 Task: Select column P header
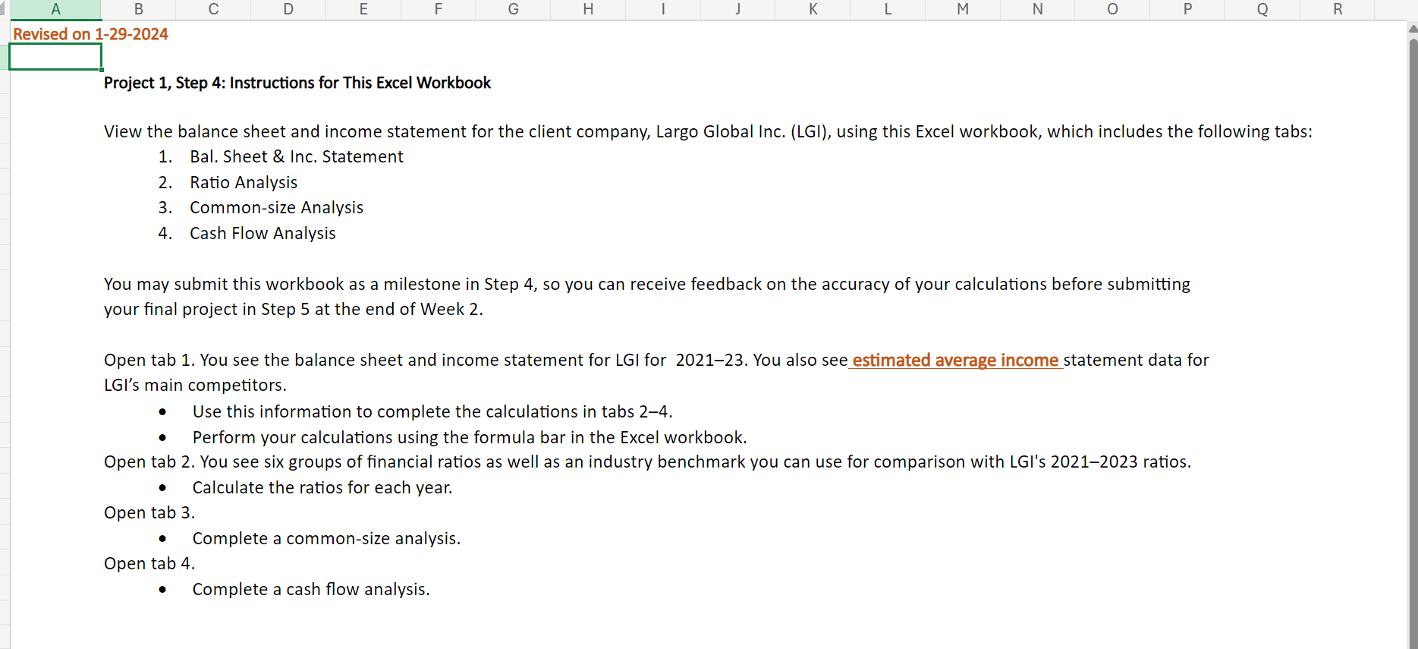pos(1188,9)
